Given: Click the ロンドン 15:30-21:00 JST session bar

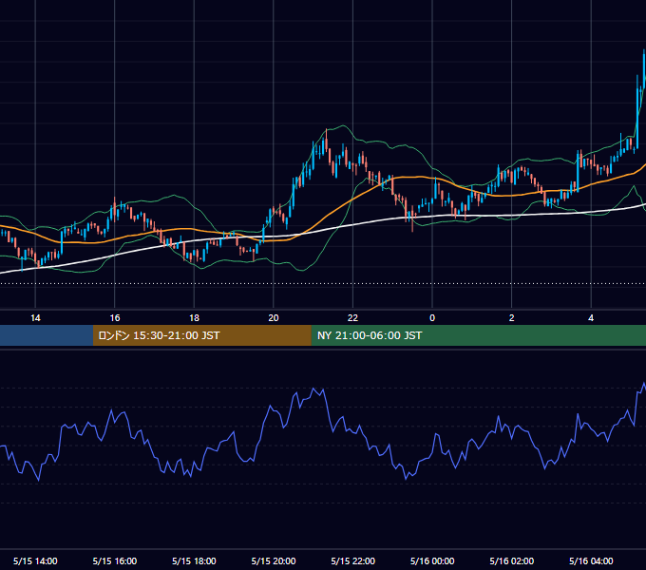Looking at the screenshot, I should 201,335.
